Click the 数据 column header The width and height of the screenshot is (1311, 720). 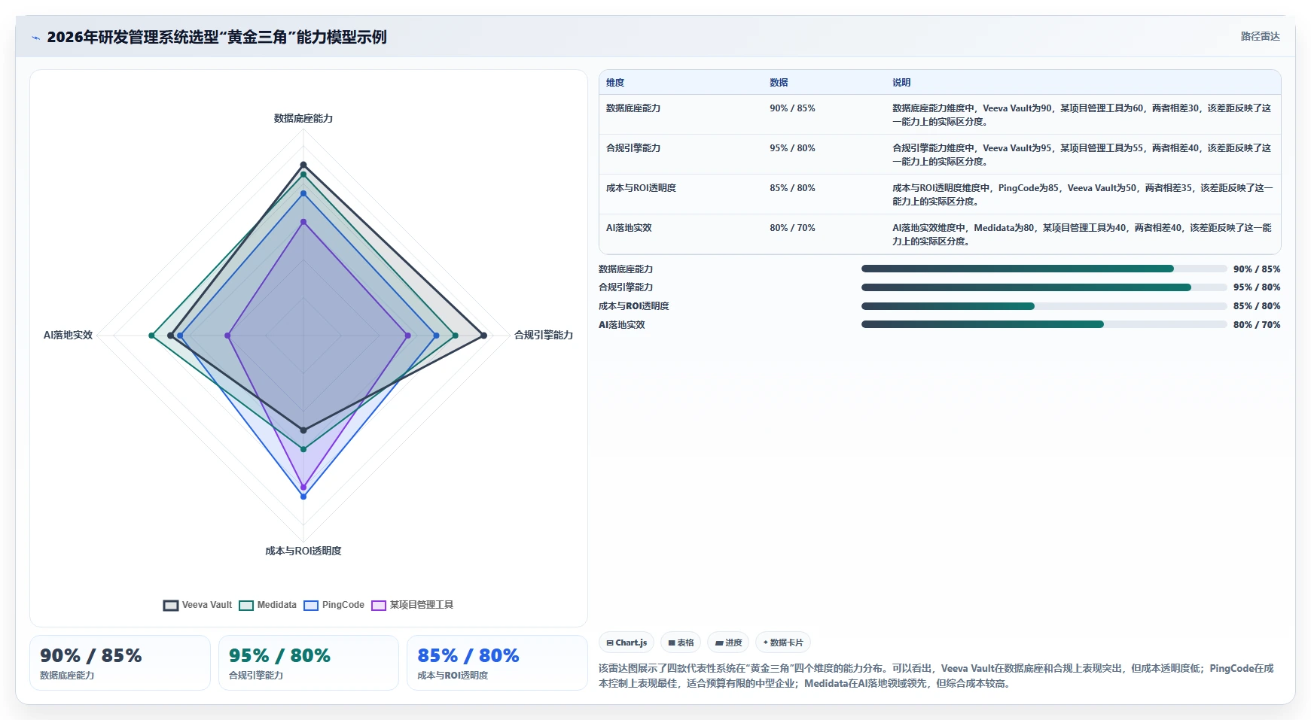point(779,83)
